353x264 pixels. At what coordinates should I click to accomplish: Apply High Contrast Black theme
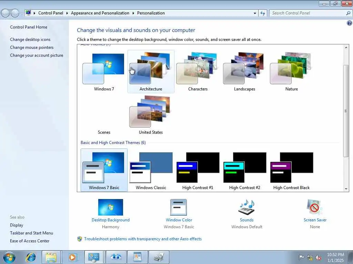pos(292,170)
